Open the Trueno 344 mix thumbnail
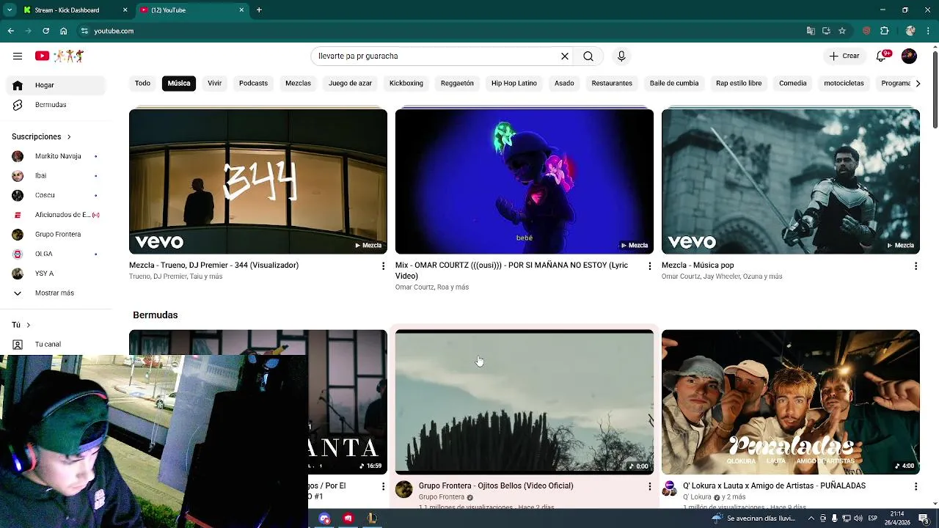Viewport: 939px width, 528px height. click(258, 181)
